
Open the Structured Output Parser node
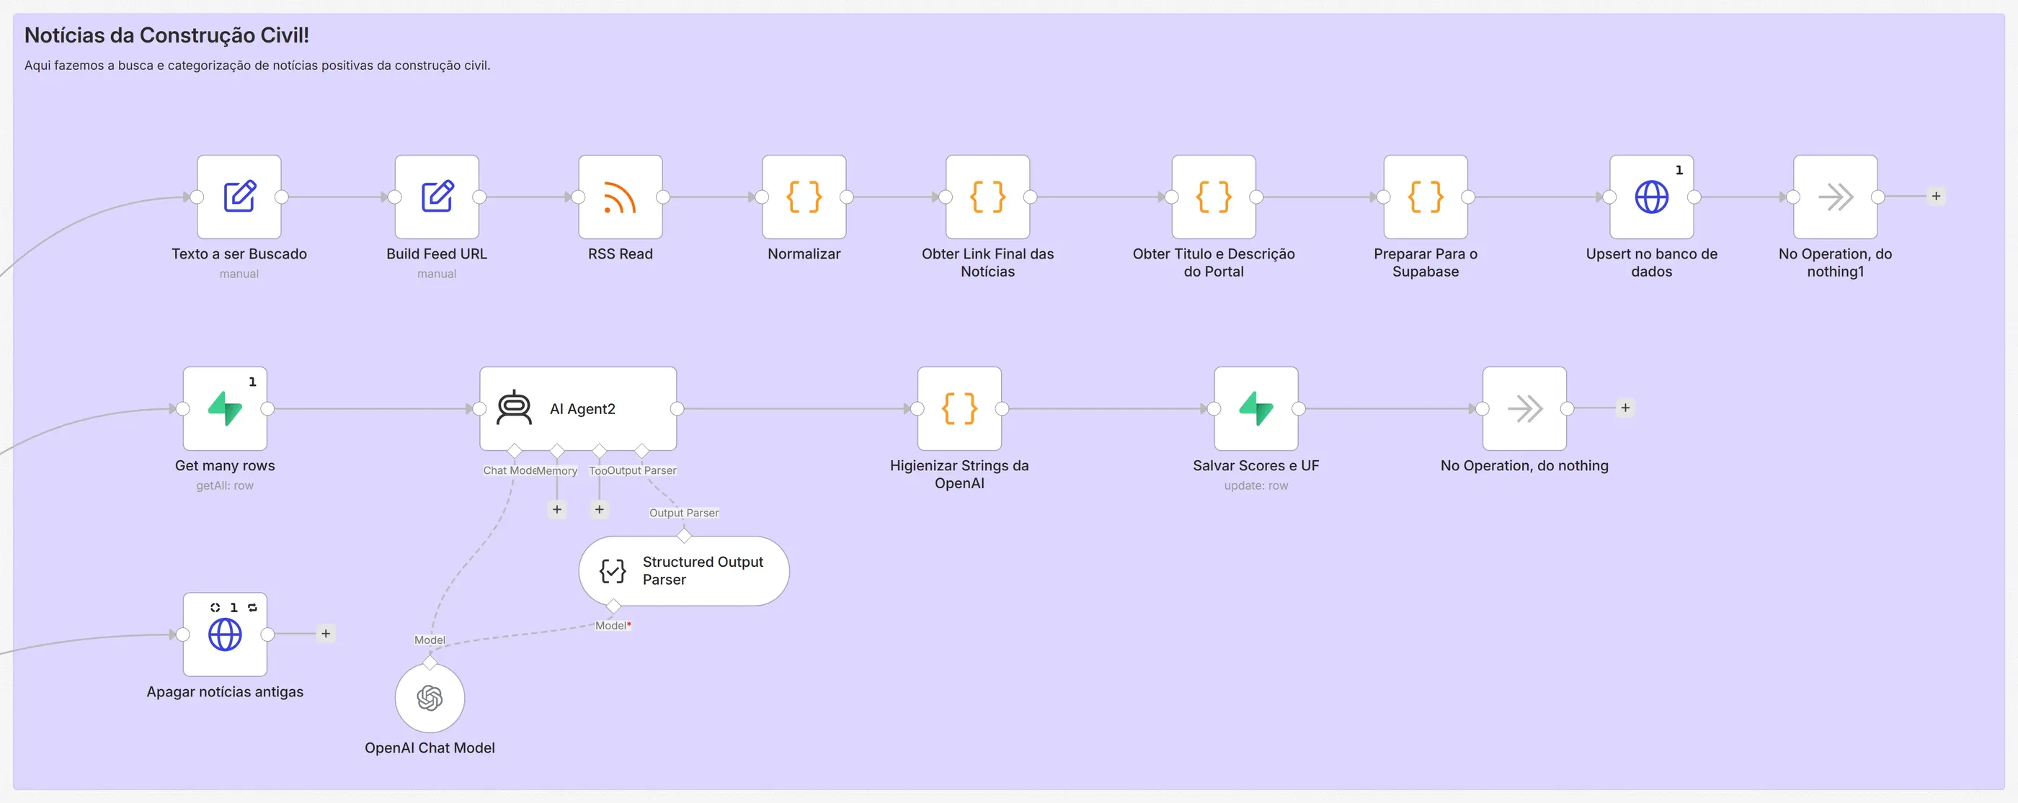(x=684, y=570)
